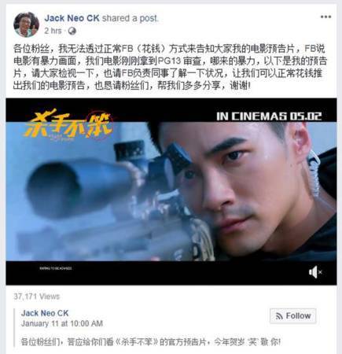Click Jack Neo CK name in original post
Screen dimensions: 342x354
pyautogui.click(x=45, y=313)
